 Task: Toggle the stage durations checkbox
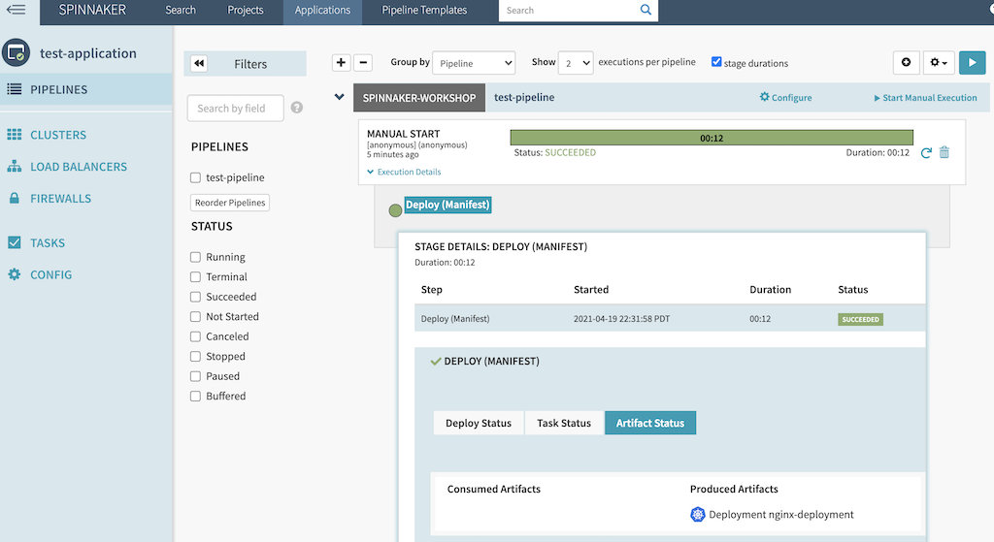point(716,61)
